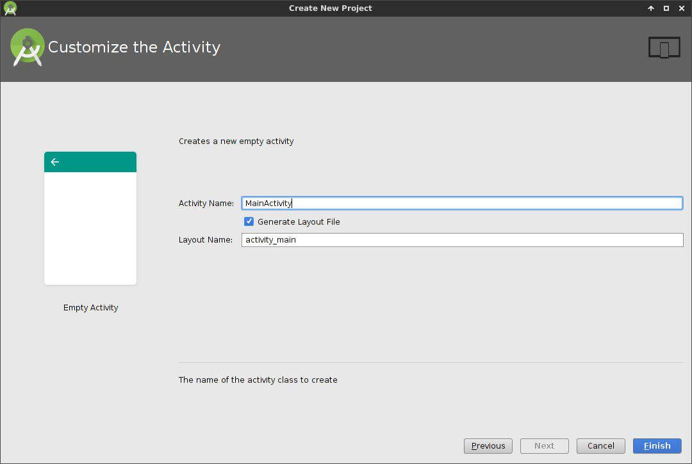The image size is (692, 464).
Task: Go back with the Previous button
Action: 488,446
